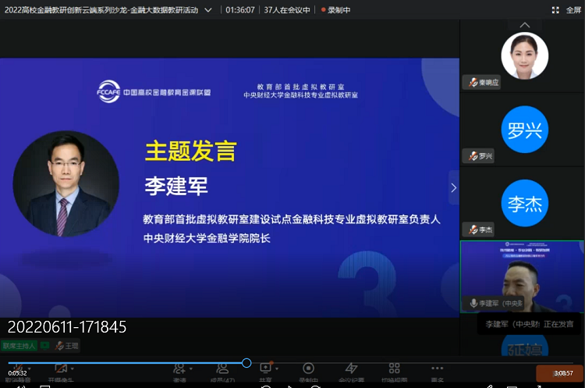Click the more options ellipsis icon
This screenshot has width=585, height=388.
[438, 368]
